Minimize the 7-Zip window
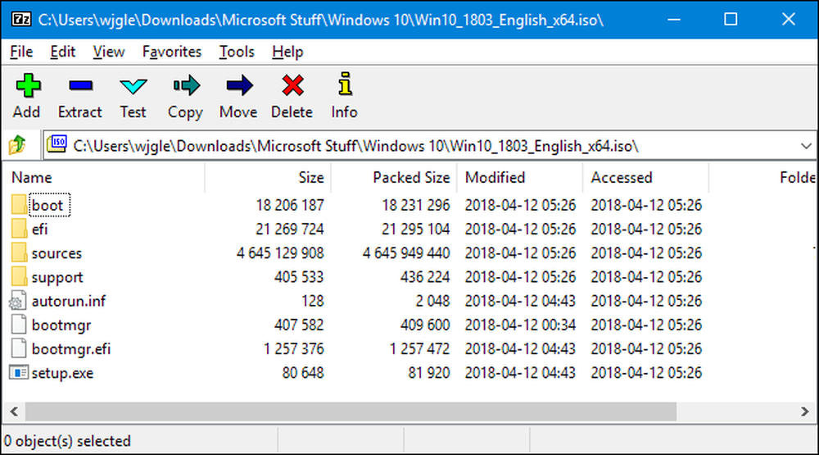This screenshot has height=455, width=819. pos(674,20)
